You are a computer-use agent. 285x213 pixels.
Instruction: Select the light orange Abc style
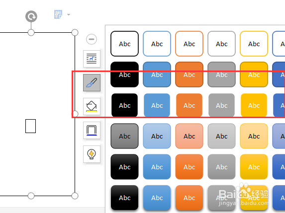189,136
